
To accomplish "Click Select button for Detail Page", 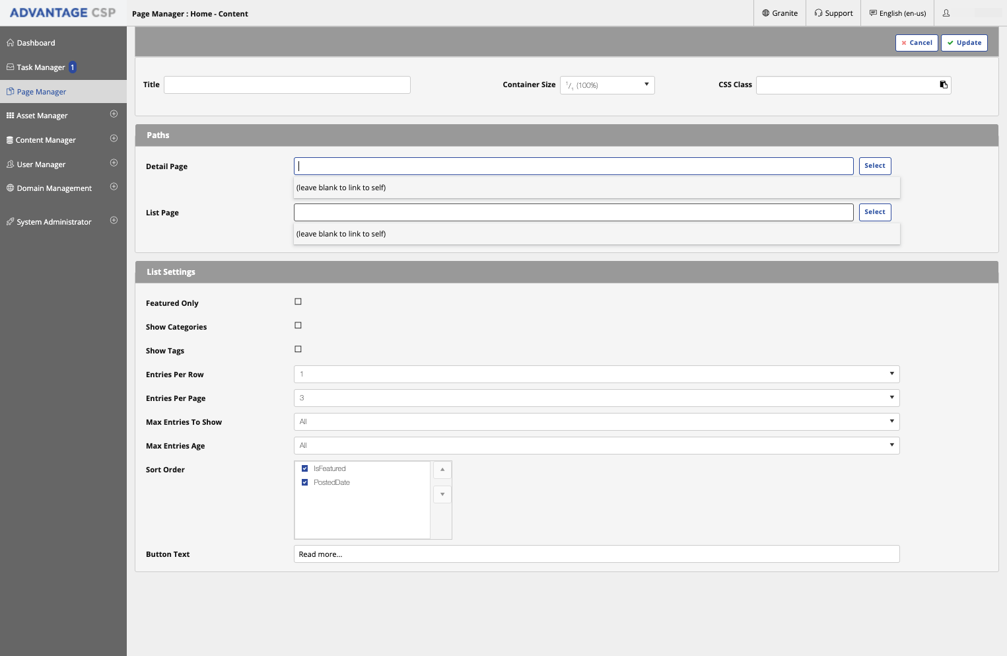I will coord(875,166).
